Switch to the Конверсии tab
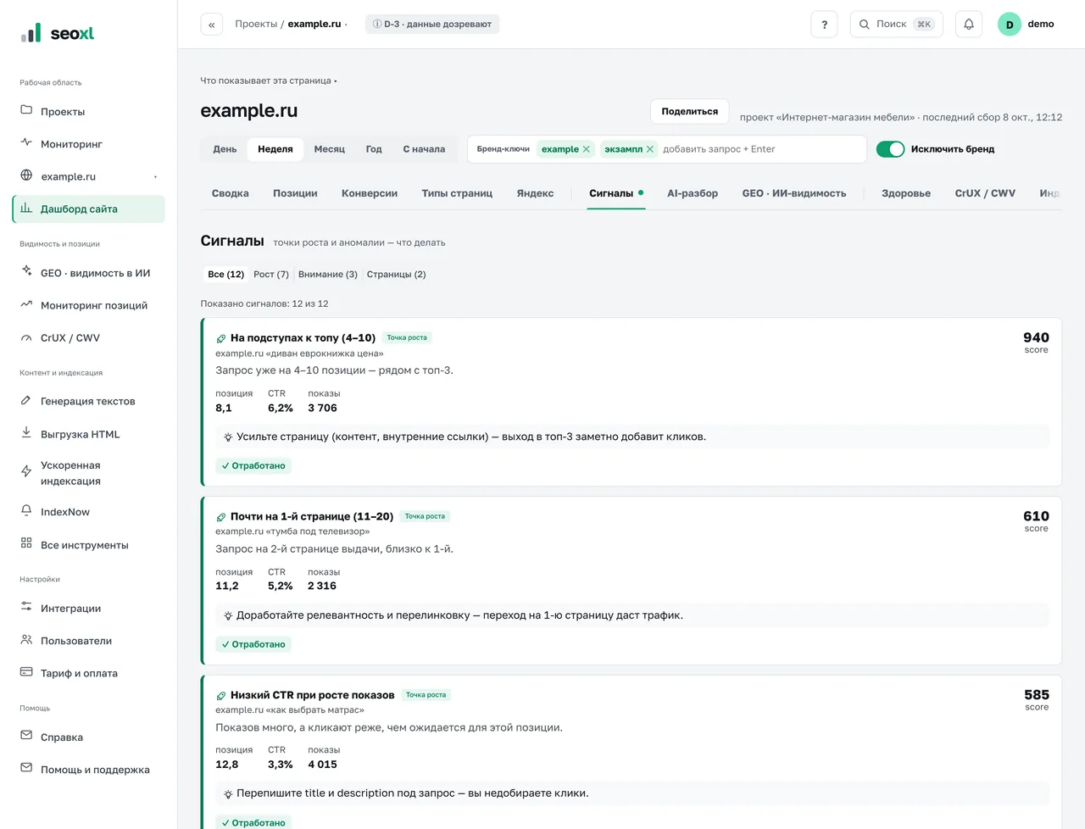The image size is (1085, 829). tap(370, 193)
